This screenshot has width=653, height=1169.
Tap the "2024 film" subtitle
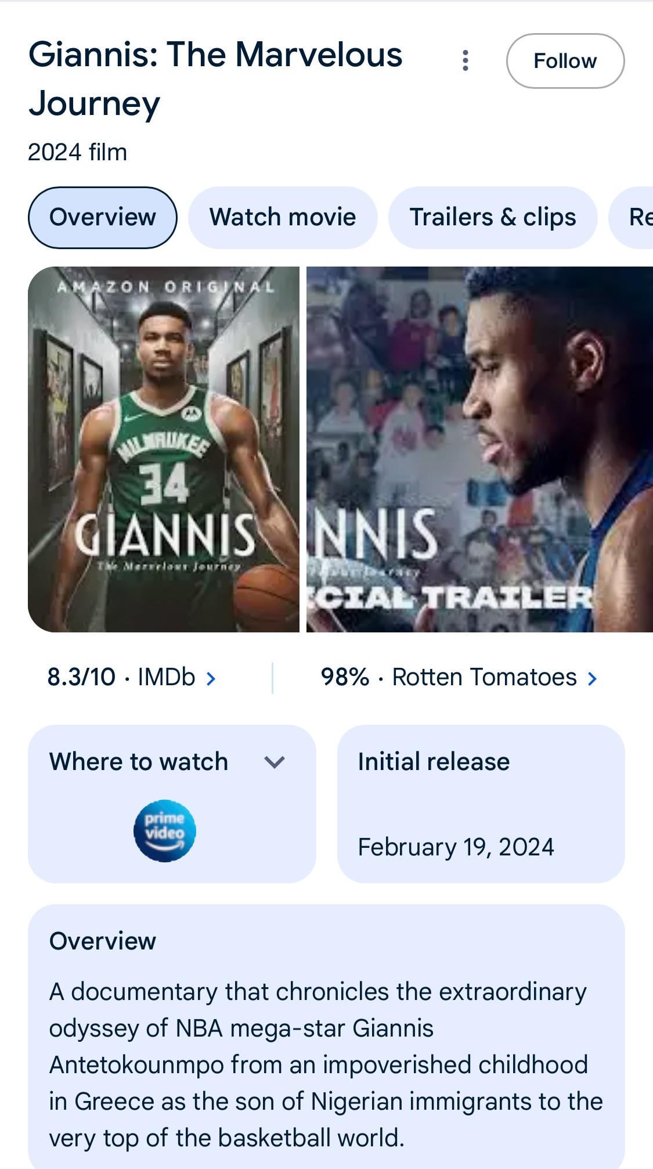[x=77, y=152]
